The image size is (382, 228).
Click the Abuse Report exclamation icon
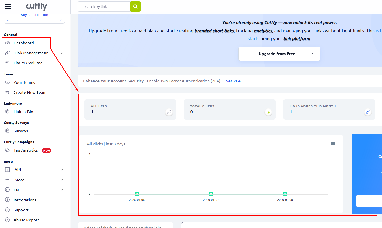[7, 220]
